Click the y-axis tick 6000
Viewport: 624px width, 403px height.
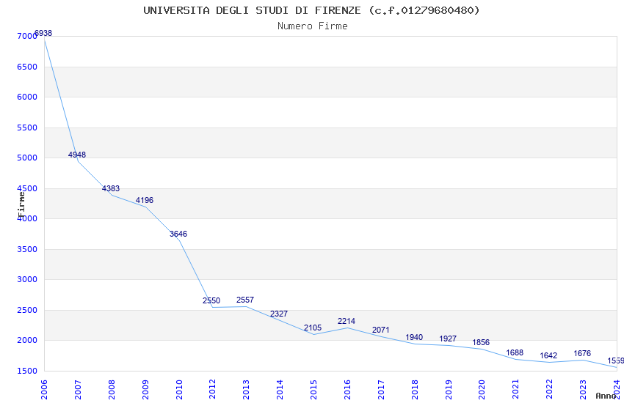27,97
